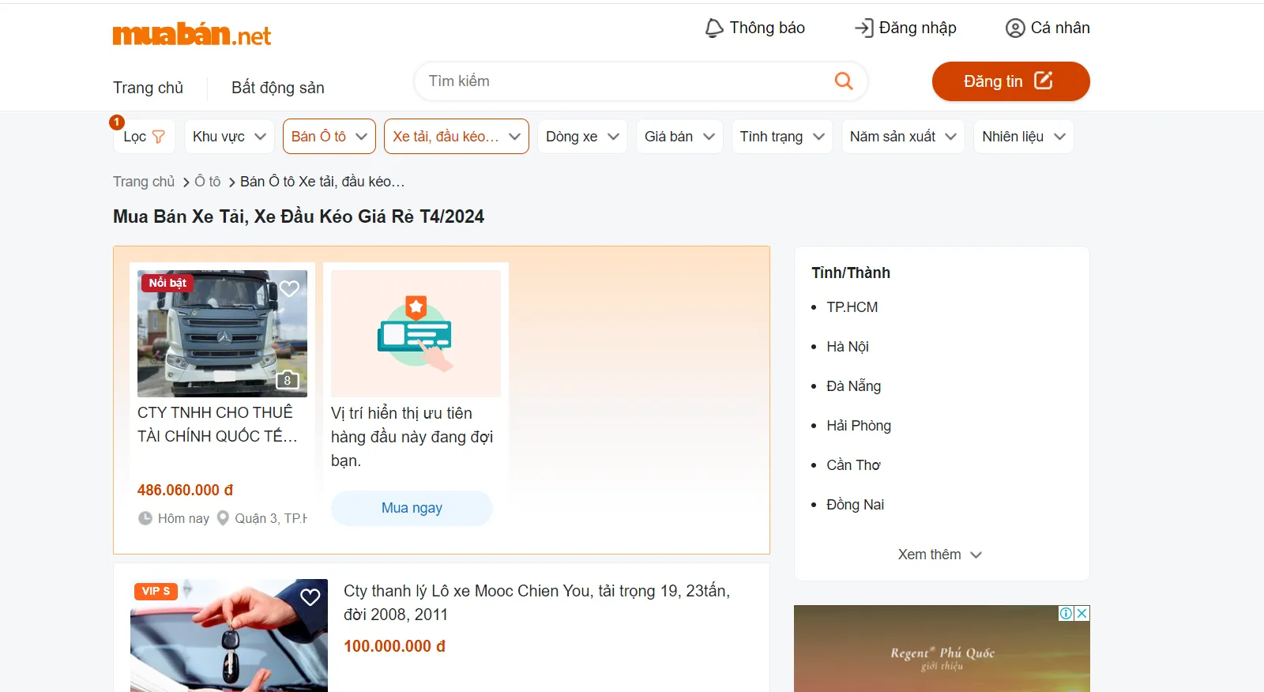Click the funnel icon next to Lọc
This screenshot has width=1264, height=692.
(x=159, y=137)
